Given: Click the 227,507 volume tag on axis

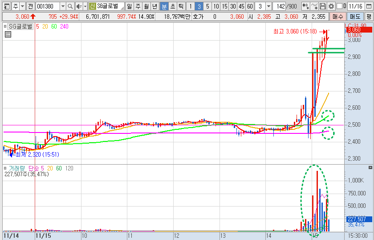Looking at the screenshot, I should point(359,219).
